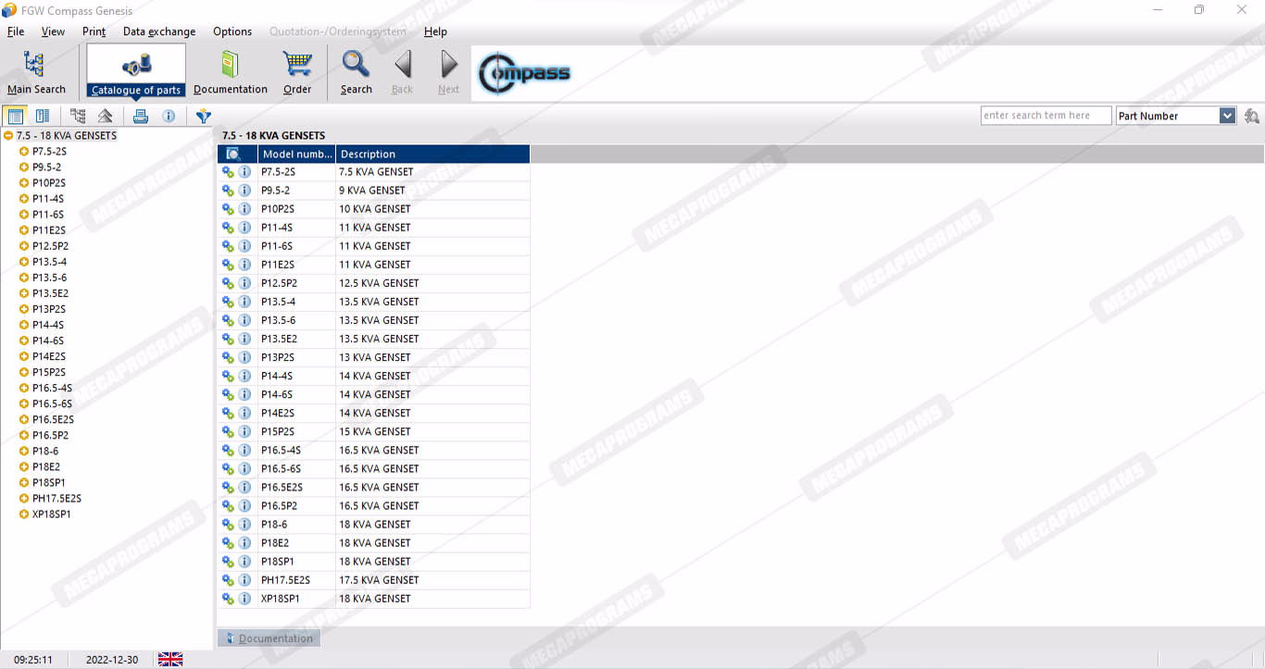Switch to the Documentation bottom tab
This screenshot has height=669, width=1265.
point(269,638)
